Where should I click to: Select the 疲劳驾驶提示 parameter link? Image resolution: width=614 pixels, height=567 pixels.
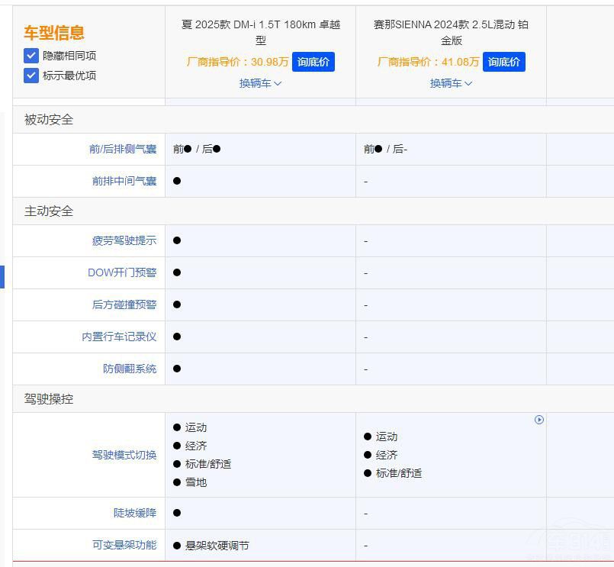tap(124, 240)
